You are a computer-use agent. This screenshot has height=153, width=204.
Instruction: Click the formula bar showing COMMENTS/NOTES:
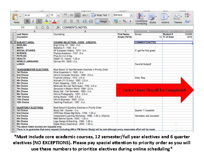tap(127, 27)
